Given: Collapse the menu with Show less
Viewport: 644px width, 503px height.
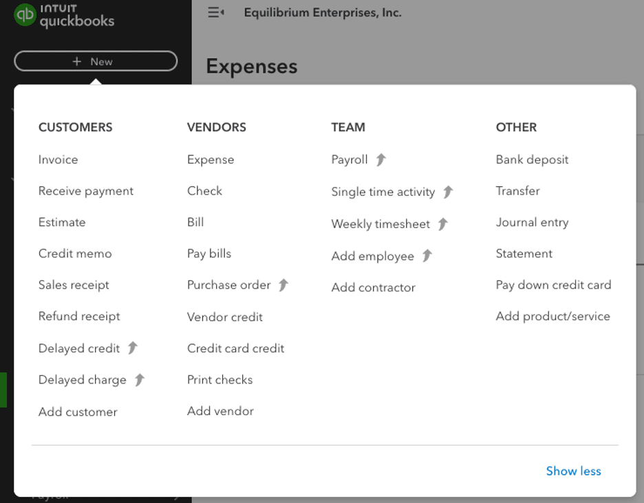Looking at the screenshot, I should coord(573,471).
